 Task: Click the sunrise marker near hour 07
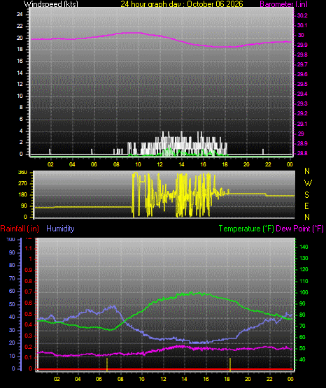pyautogui.click(x=107, y=364)
